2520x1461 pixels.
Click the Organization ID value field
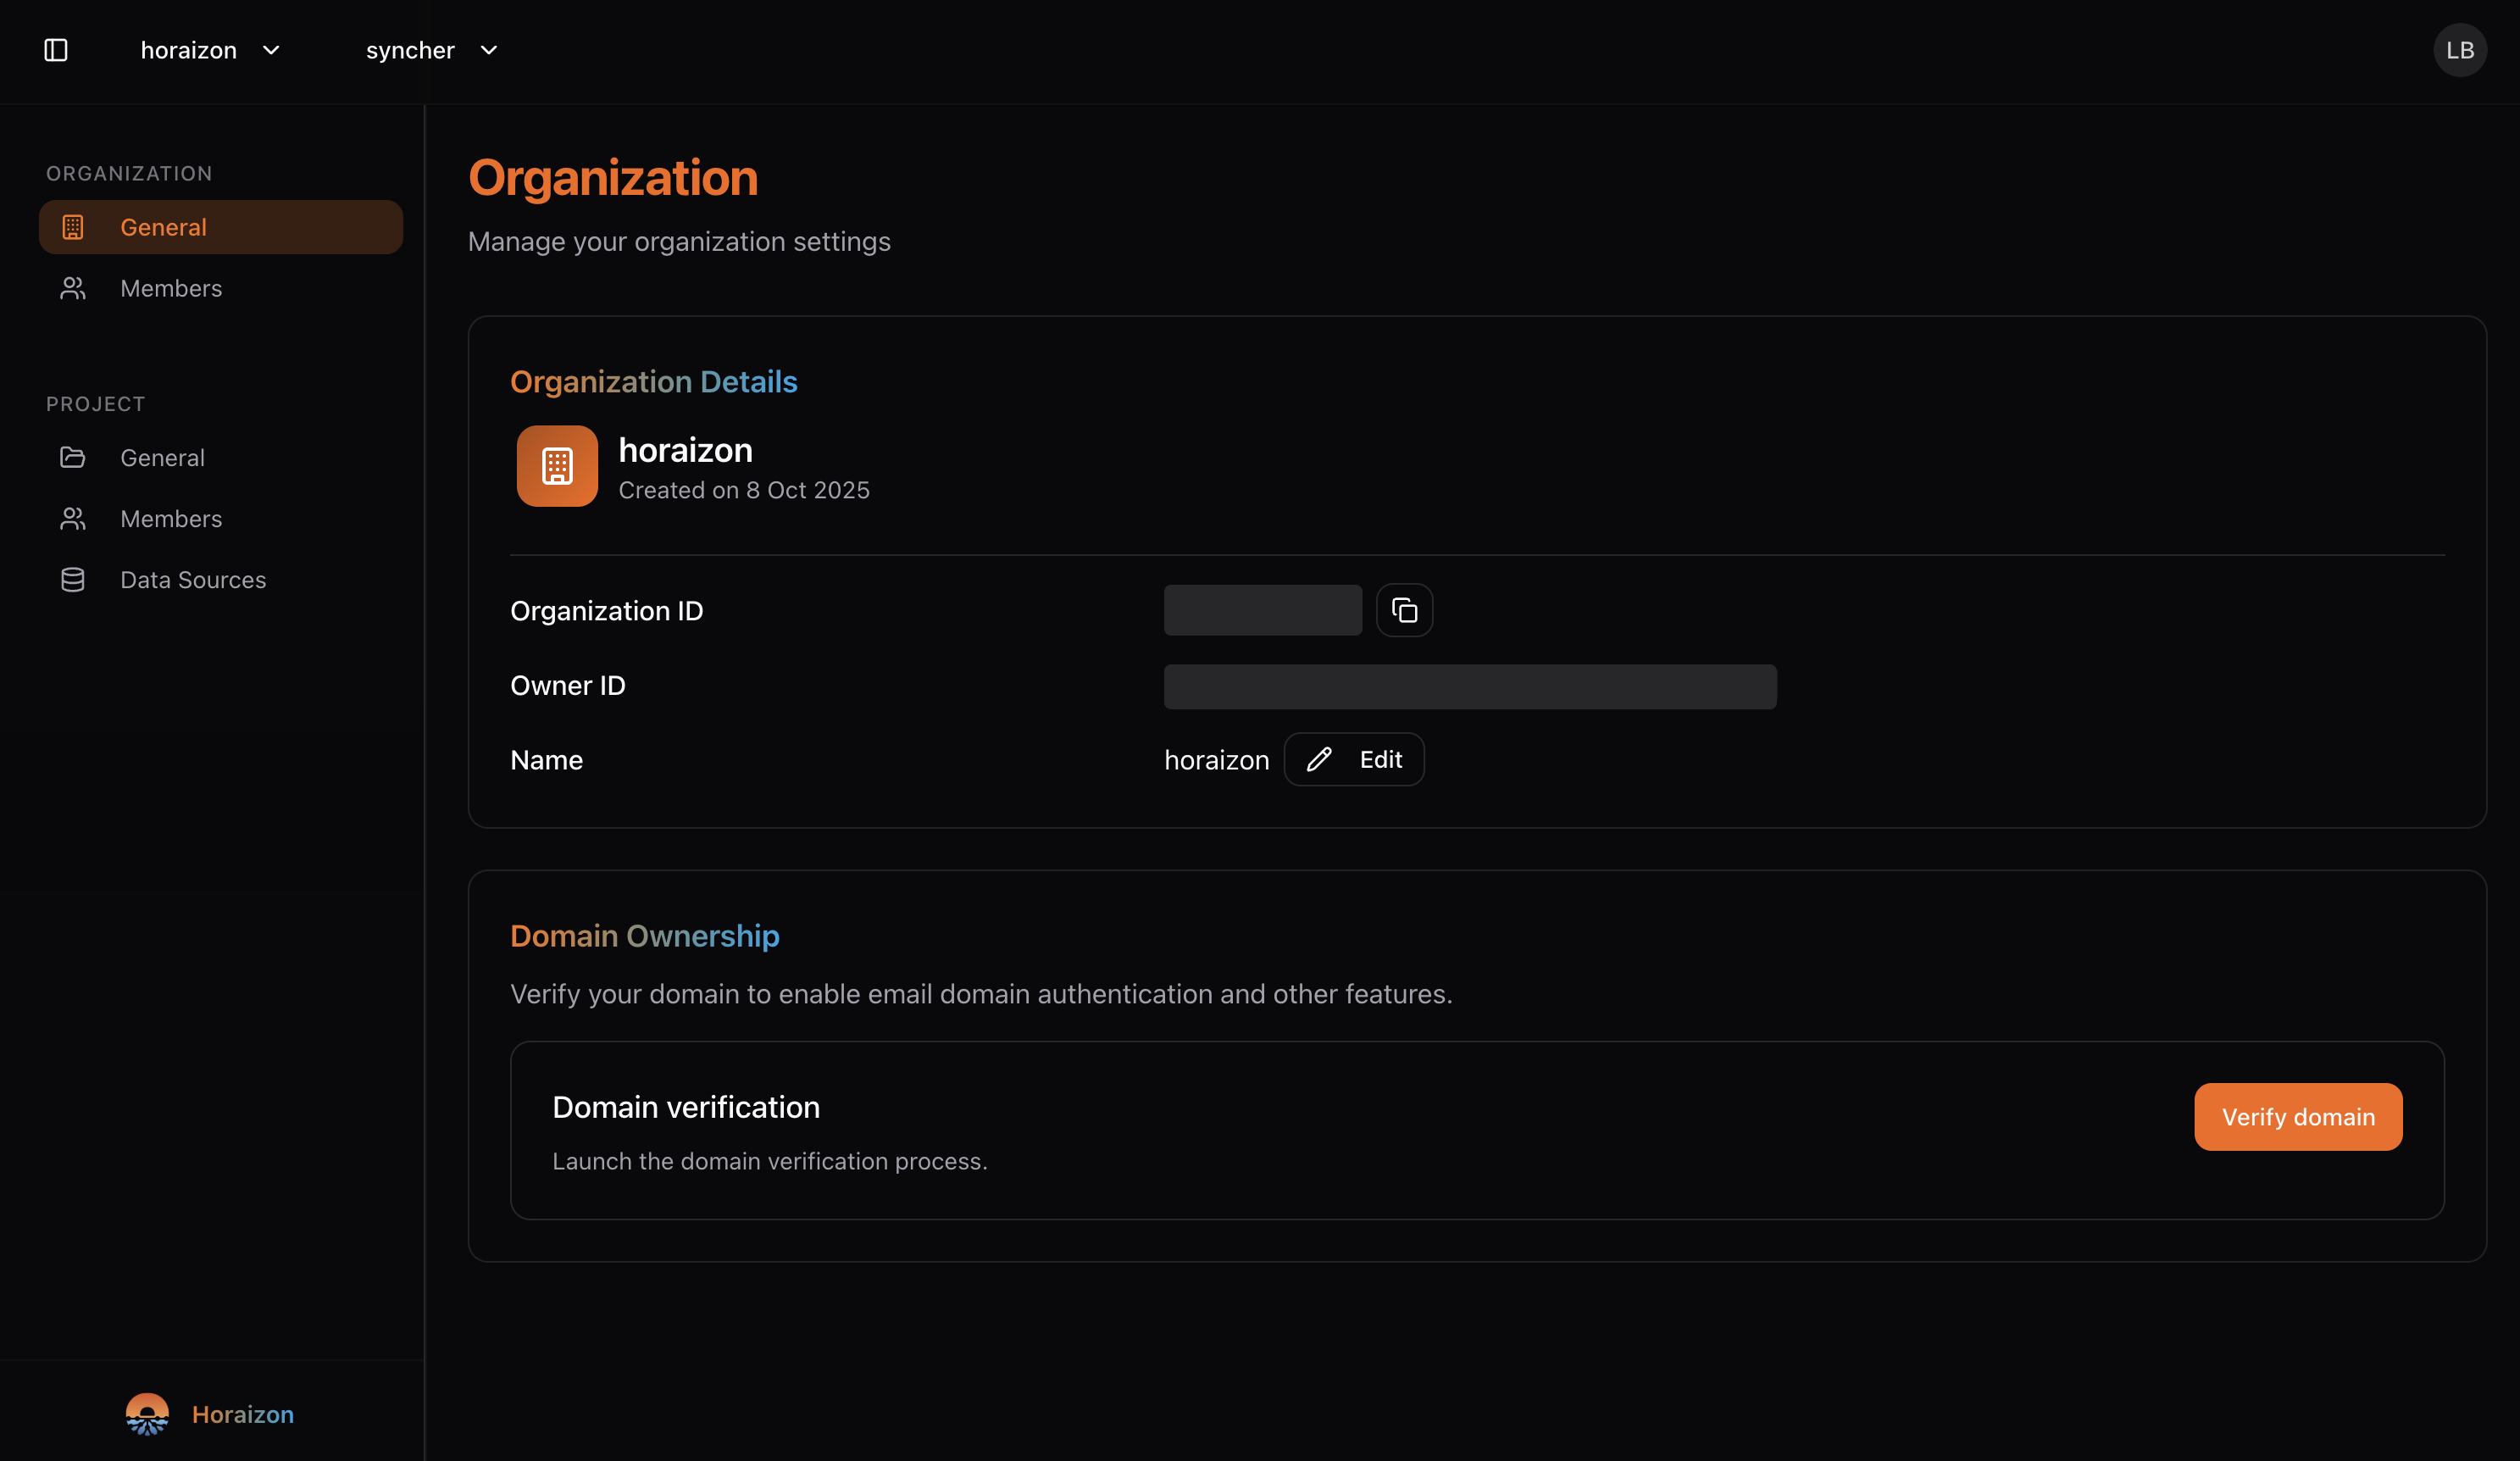(x=1261, y=610)
